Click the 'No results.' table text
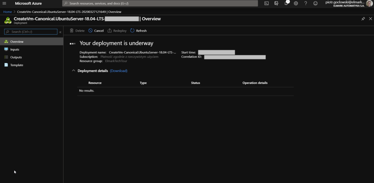The width and height of the screenshot is (374, 183). coord(87,91)
